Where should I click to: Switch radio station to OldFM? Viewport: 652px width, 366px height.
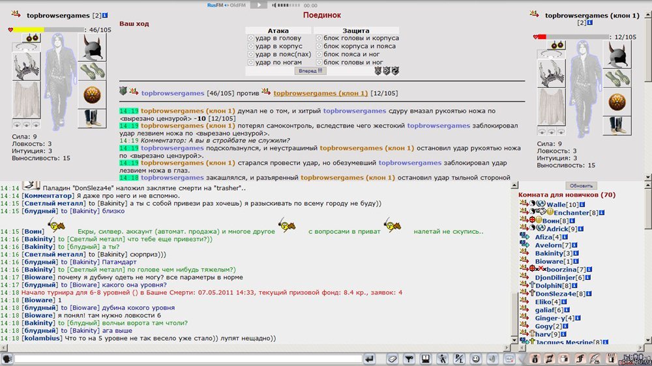(x=238, y=5)
